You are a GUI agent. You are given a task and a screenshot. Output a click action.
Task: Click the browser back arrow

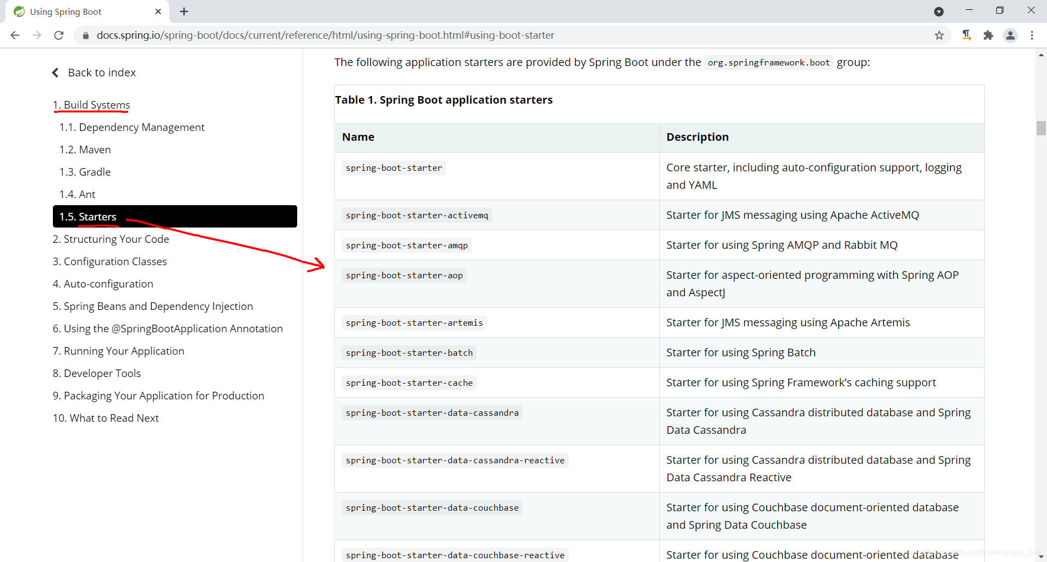(x=15, y=35)
